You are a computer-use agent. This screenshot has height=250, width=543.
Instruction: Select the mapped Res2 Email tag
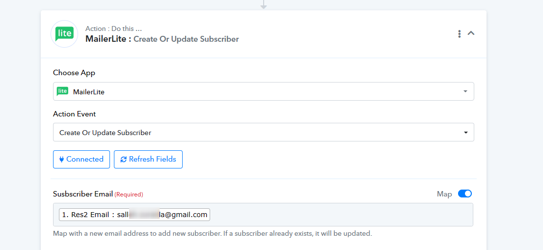pyautogui.click(x=135, y=215)
